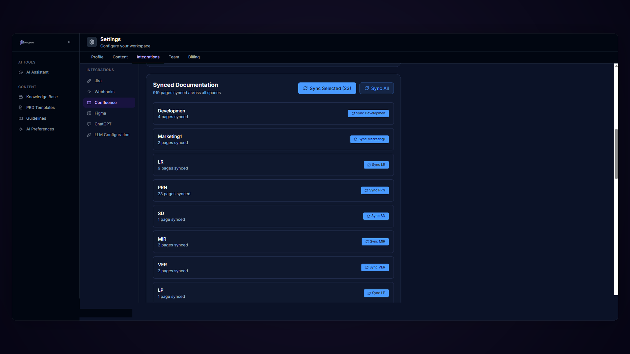Collapse the left sidebar with double-chevron icon

point(69,42)
